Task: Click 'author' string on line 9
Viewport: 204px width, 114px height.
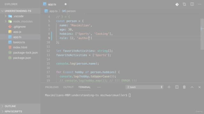Action: 84,38
